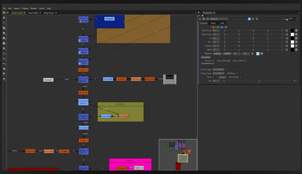This screenshot has width=302, height=174.
Task: Enable the Reverse checkbox
Action: (x=213, y=61)
